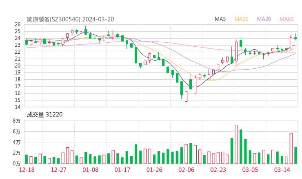Click the 01-26 date label
302x179 pixels.
pos(154,170)
